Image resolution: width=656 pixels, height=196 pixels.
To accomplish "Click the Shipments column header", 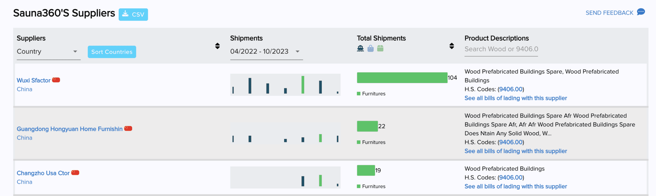I will point(246,38).
